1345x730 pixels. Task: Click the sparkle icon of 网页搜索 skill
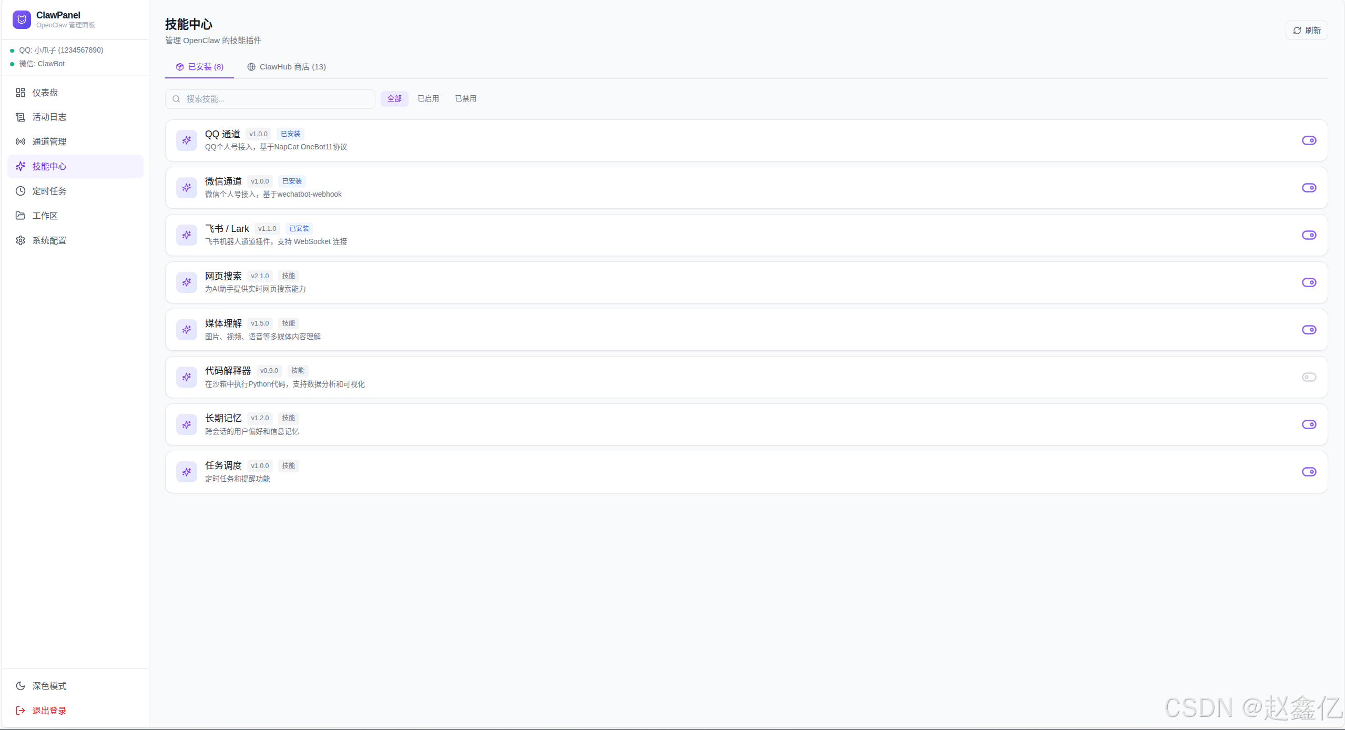tap(187, 282)
